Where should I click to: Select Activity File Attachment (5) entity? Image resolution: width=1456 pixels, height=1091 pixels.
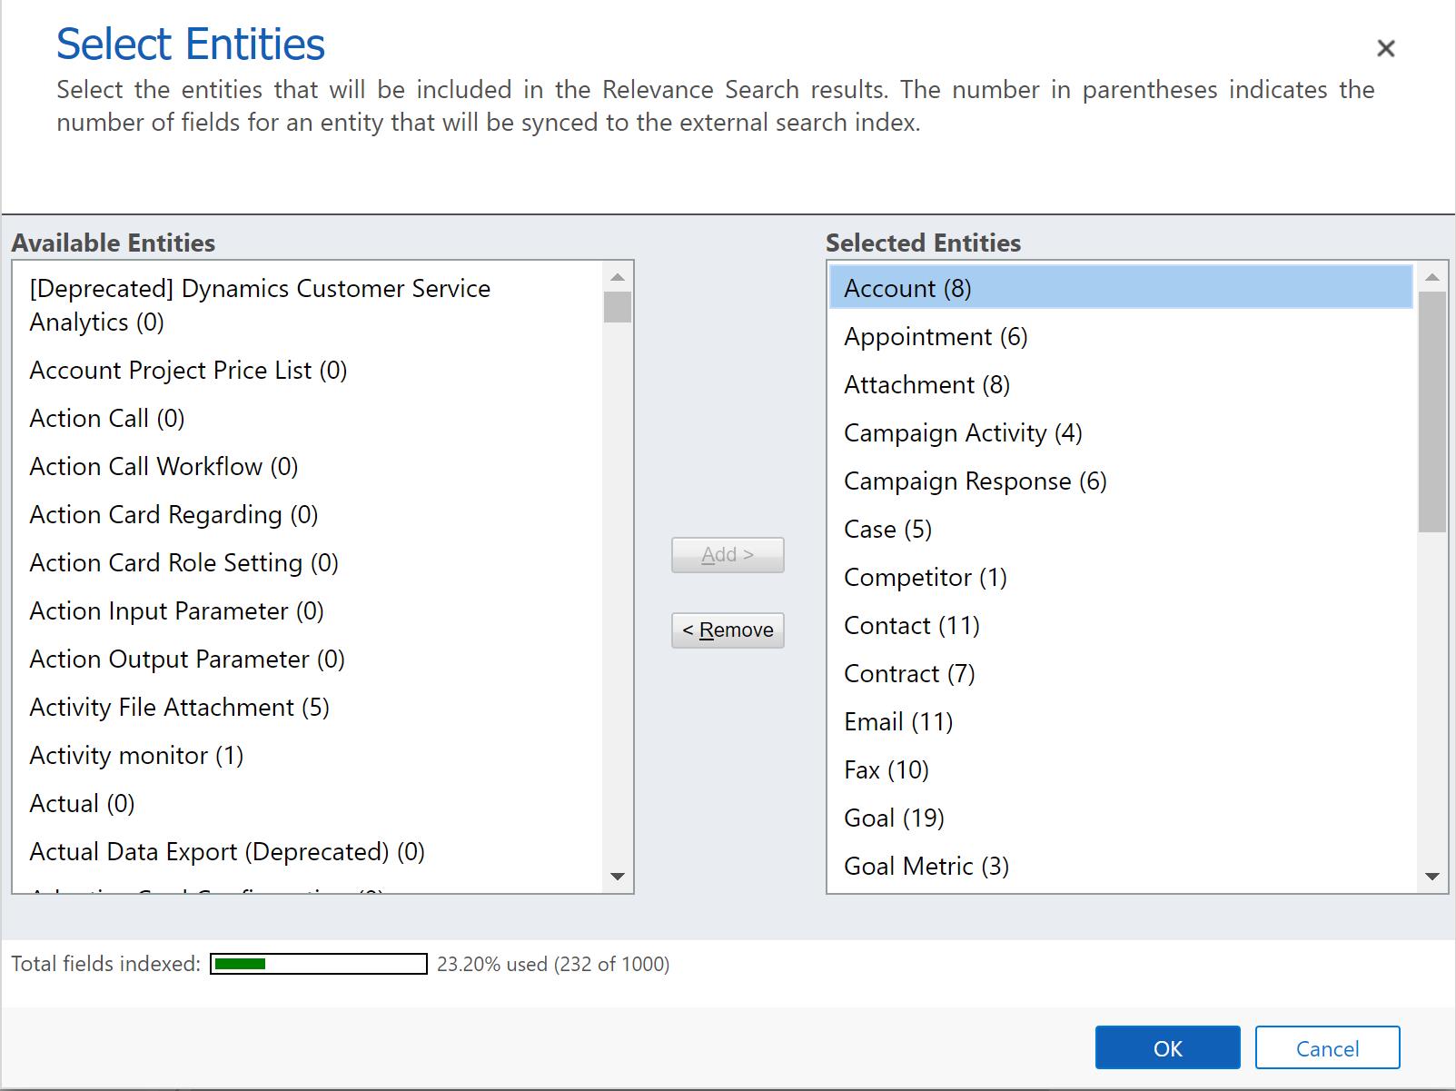click(x=307, y=707)
